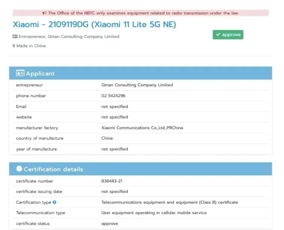The image size is (284, 230).
Task: Open the Xiaomi 11 Lite 5G NE title
Action: (94, 24)
